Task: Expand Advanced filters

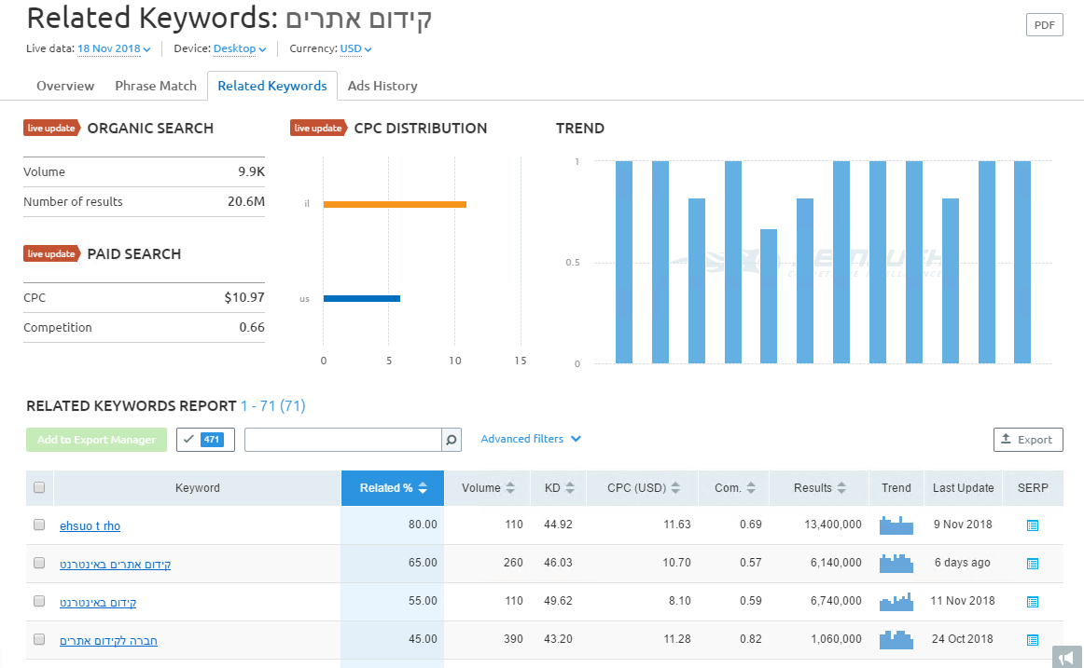Action: point(530,439)
